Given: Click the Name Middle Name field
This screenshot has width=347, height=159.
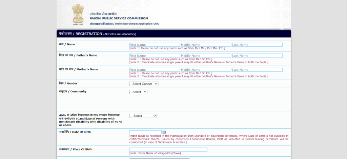Looking at the screenshot, I should click(x=206, y=45).
